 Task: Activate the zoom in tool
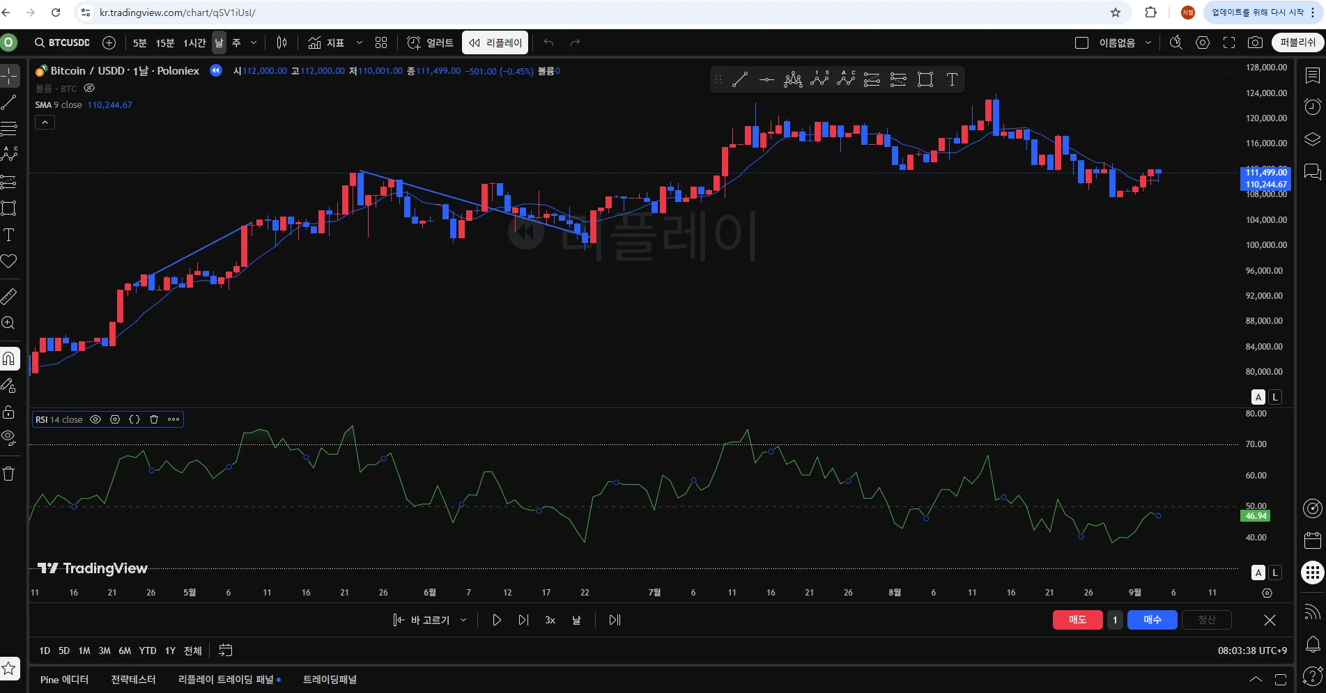tap(9, 323)
